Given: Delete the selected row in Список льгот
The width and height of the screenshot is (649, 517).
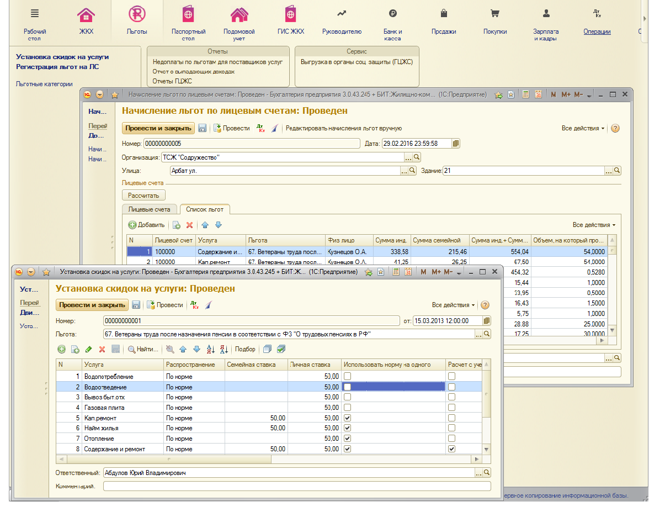Looking at the screenshot, I should (190, 225).
